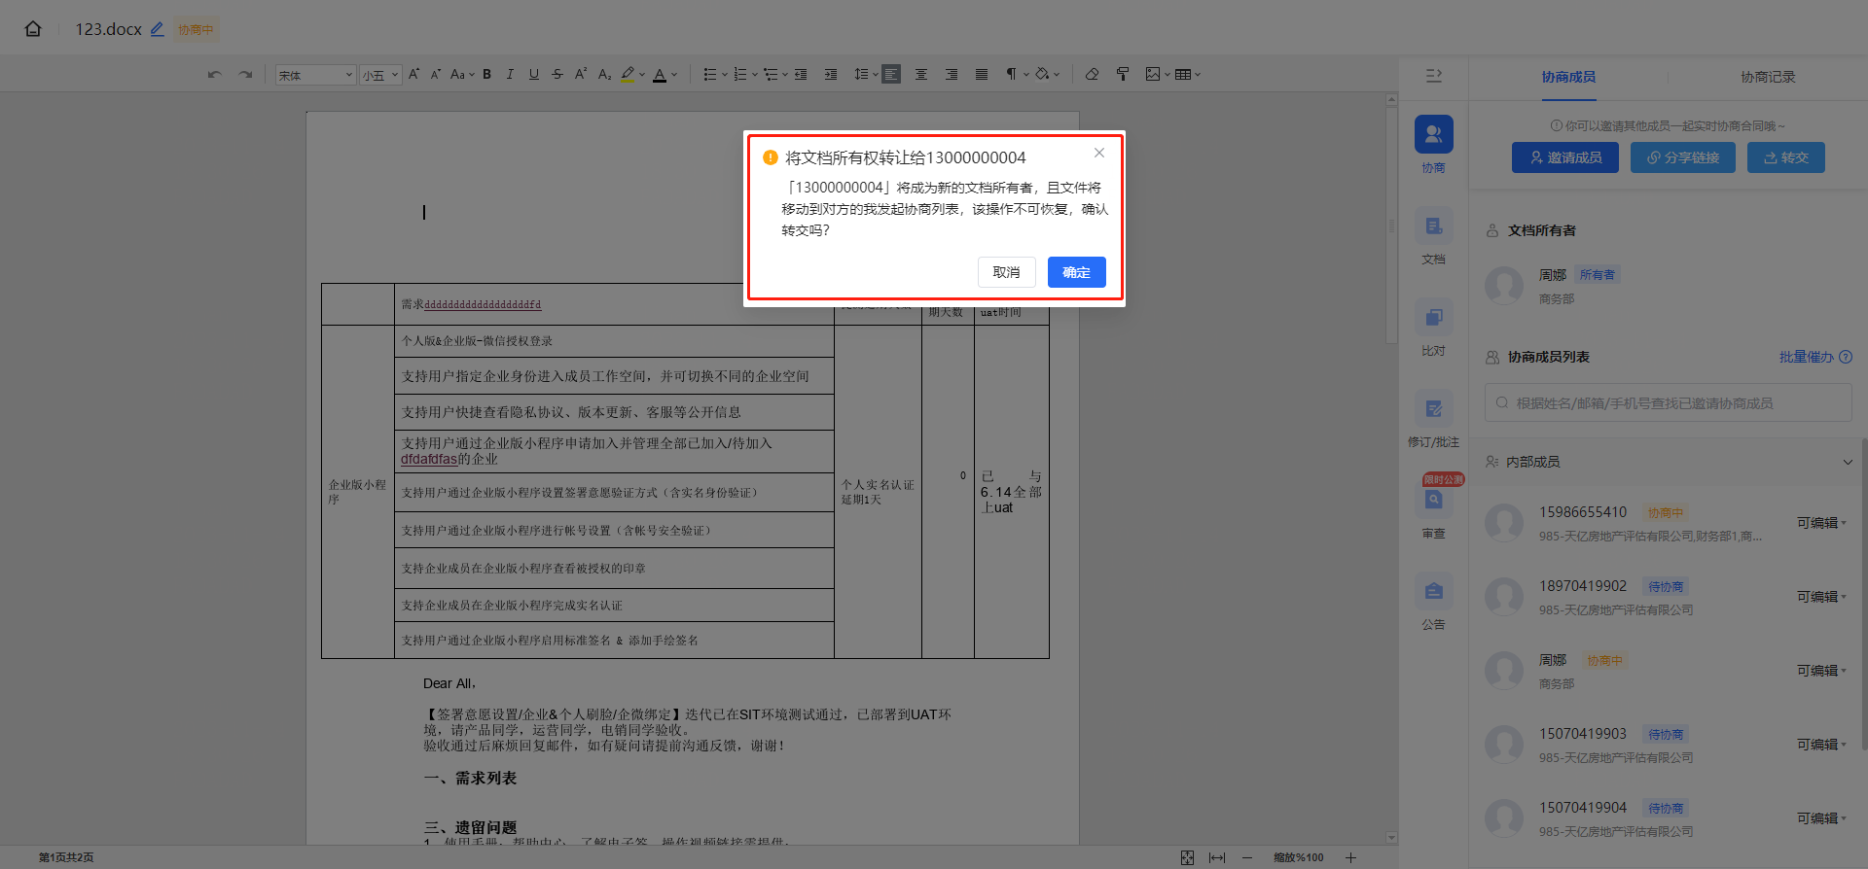Click the member search input field
Image resolution: width=1868 pixels, height=869 pixels.
point(1668,402)
